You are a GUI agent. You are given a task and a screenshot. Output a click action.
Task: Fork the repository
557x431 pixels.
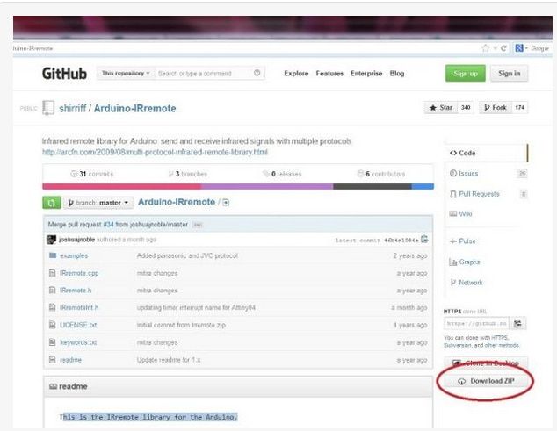point(496,108)
